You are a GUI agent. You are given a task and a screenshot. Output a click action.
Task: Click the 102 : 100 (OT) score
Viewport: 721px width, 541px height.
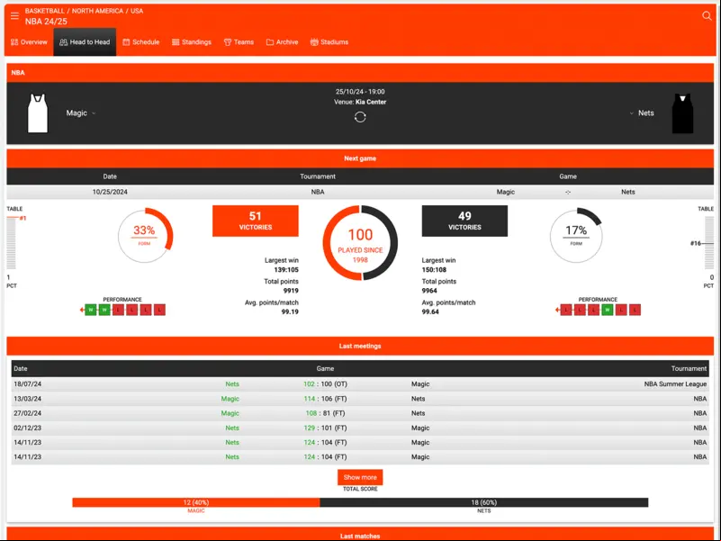point(324,384)
